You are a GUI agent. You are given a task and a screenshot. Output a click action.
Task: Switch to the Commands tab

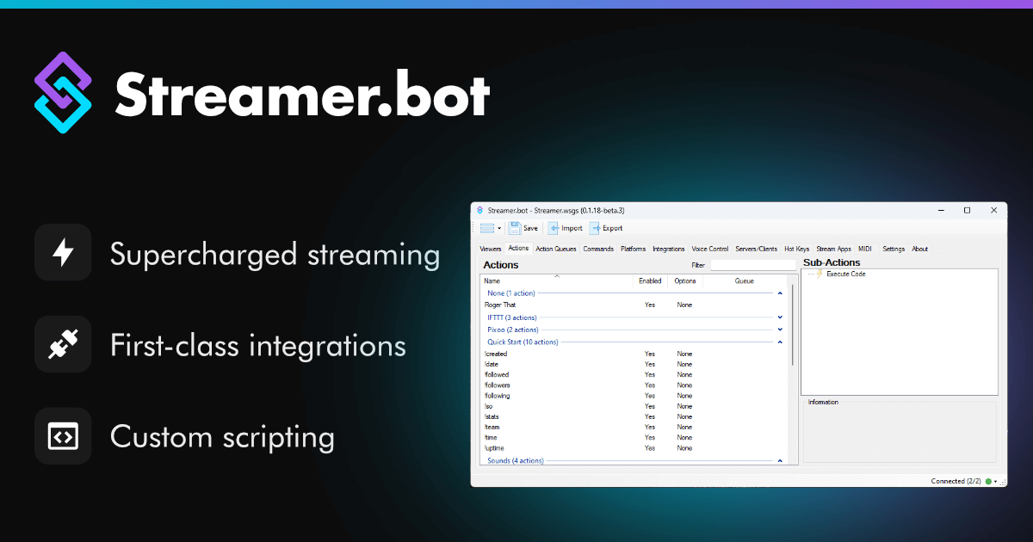(598, 248)
